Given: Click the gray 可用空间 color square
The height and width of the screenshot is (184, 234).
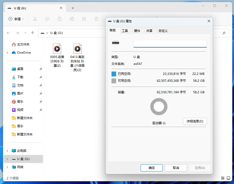Looking at the screenshot, I should coord(114,81).
